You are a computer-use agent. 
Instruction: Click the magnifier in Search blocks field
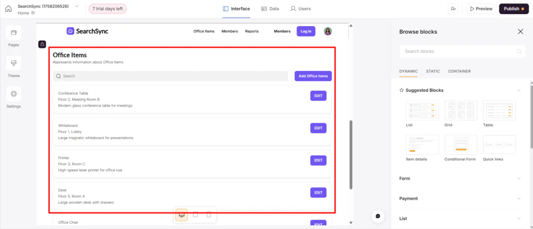[x=519, y=51]
